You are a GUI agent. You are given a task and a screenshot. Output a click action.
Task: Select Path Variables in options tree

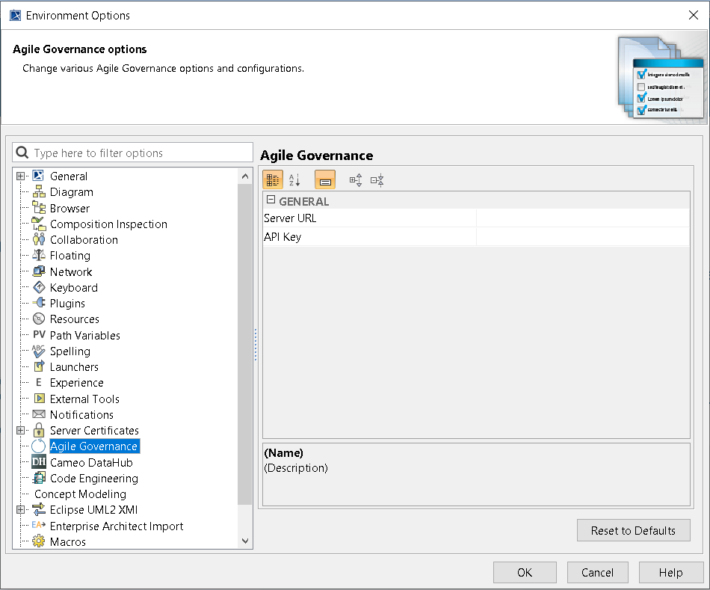[x=84, y=335]
